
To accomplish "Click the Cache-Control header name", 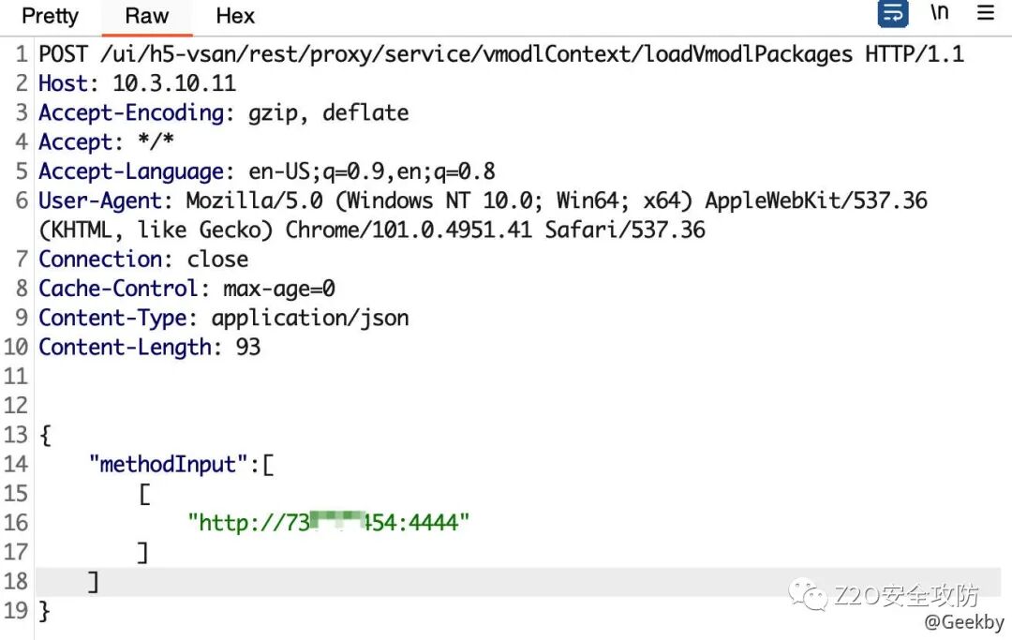I will [x=118, y=289].
